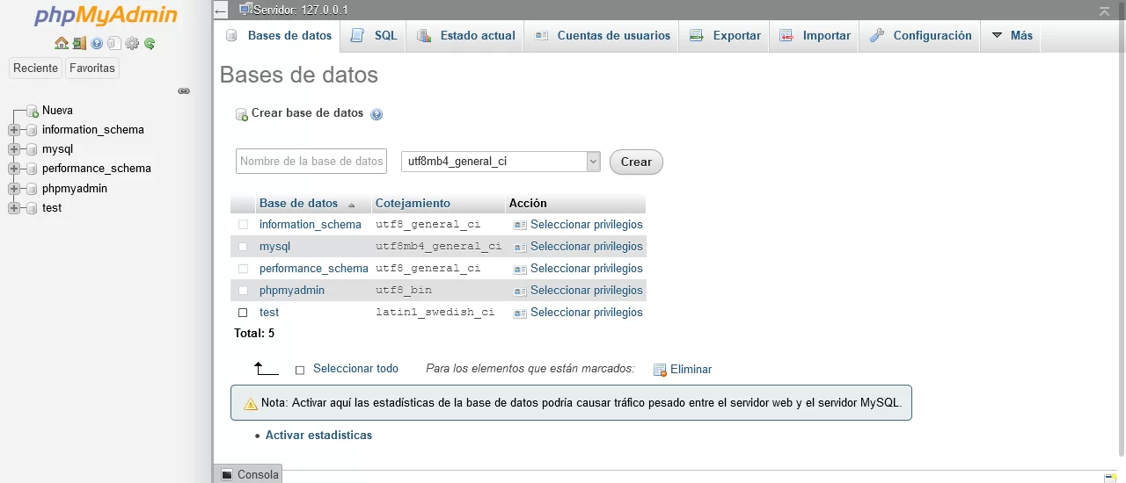Click the sort arrow on Base de datos header
1126x483 pixels.
352,205
